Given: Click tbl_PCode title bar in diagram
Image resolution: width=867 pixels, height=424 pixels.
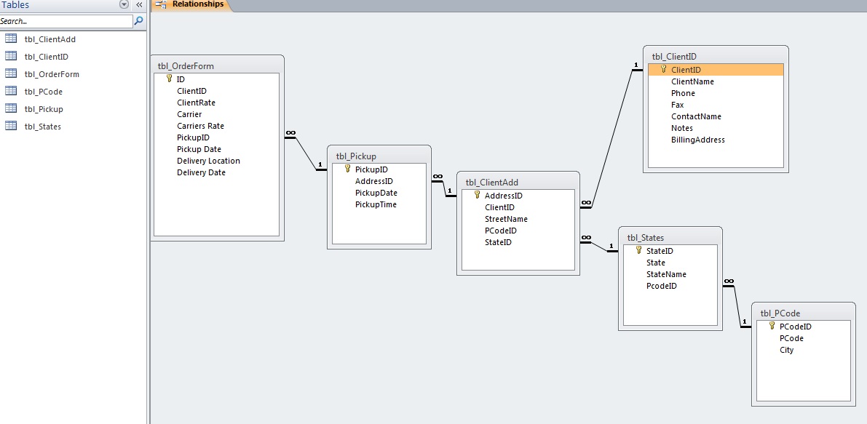Looking at the screenshot, I should (x=804, y=313).
